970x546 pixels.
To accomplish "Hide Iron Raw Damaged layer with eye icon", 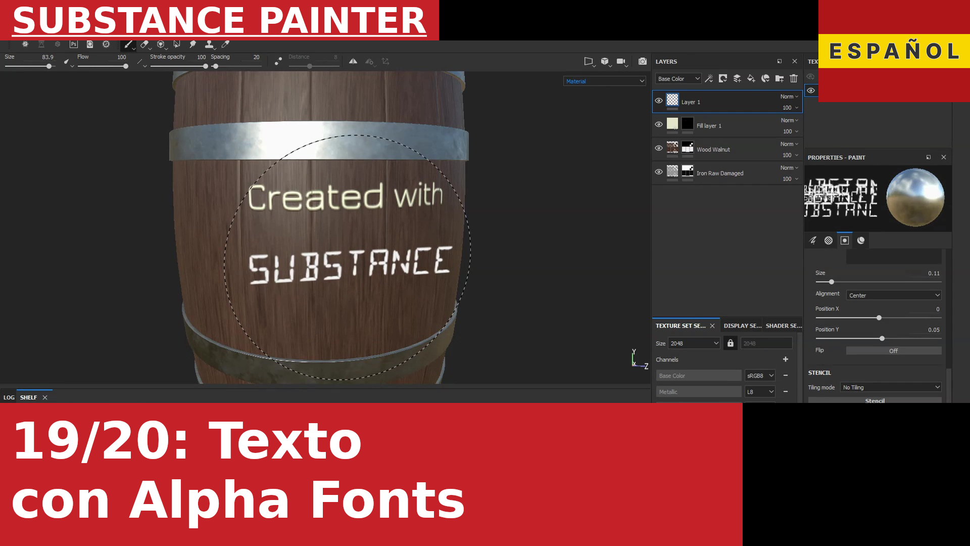I will click(x=659, y=172).
